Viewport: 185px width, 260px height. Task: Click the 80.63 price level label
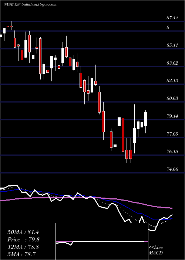tap(172, 98)
